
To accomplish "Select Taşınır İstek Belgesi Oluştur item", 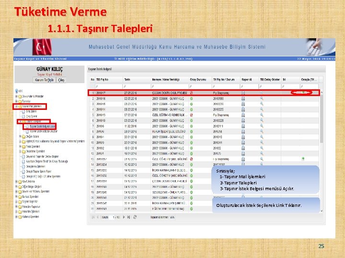I will (43, 131).
